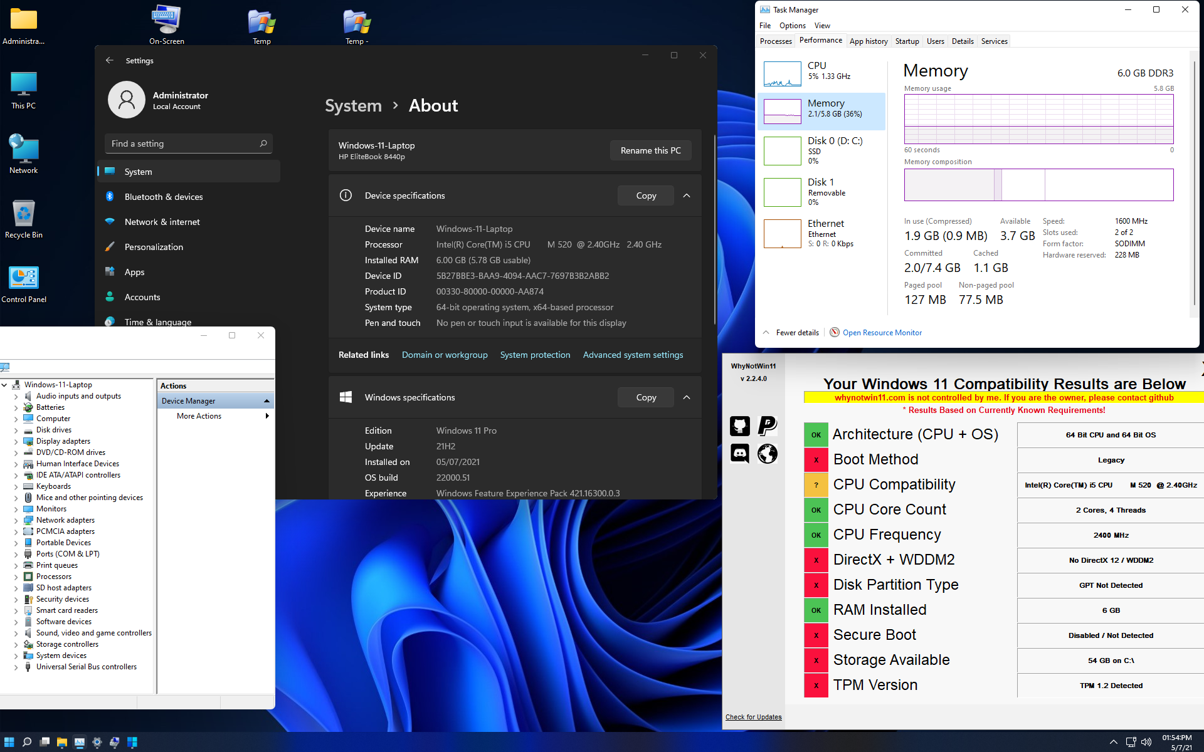This screenshot has height=752, width=1204.
Task: Open Task View from the taskbar
Action: [45, 742]
